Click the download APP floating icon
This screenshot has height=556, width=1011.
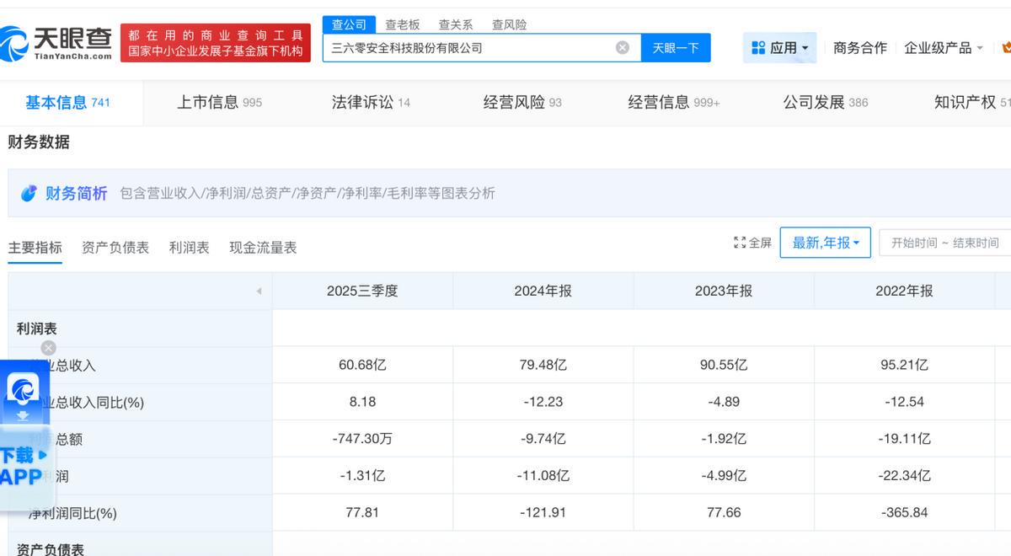[24, 389]
